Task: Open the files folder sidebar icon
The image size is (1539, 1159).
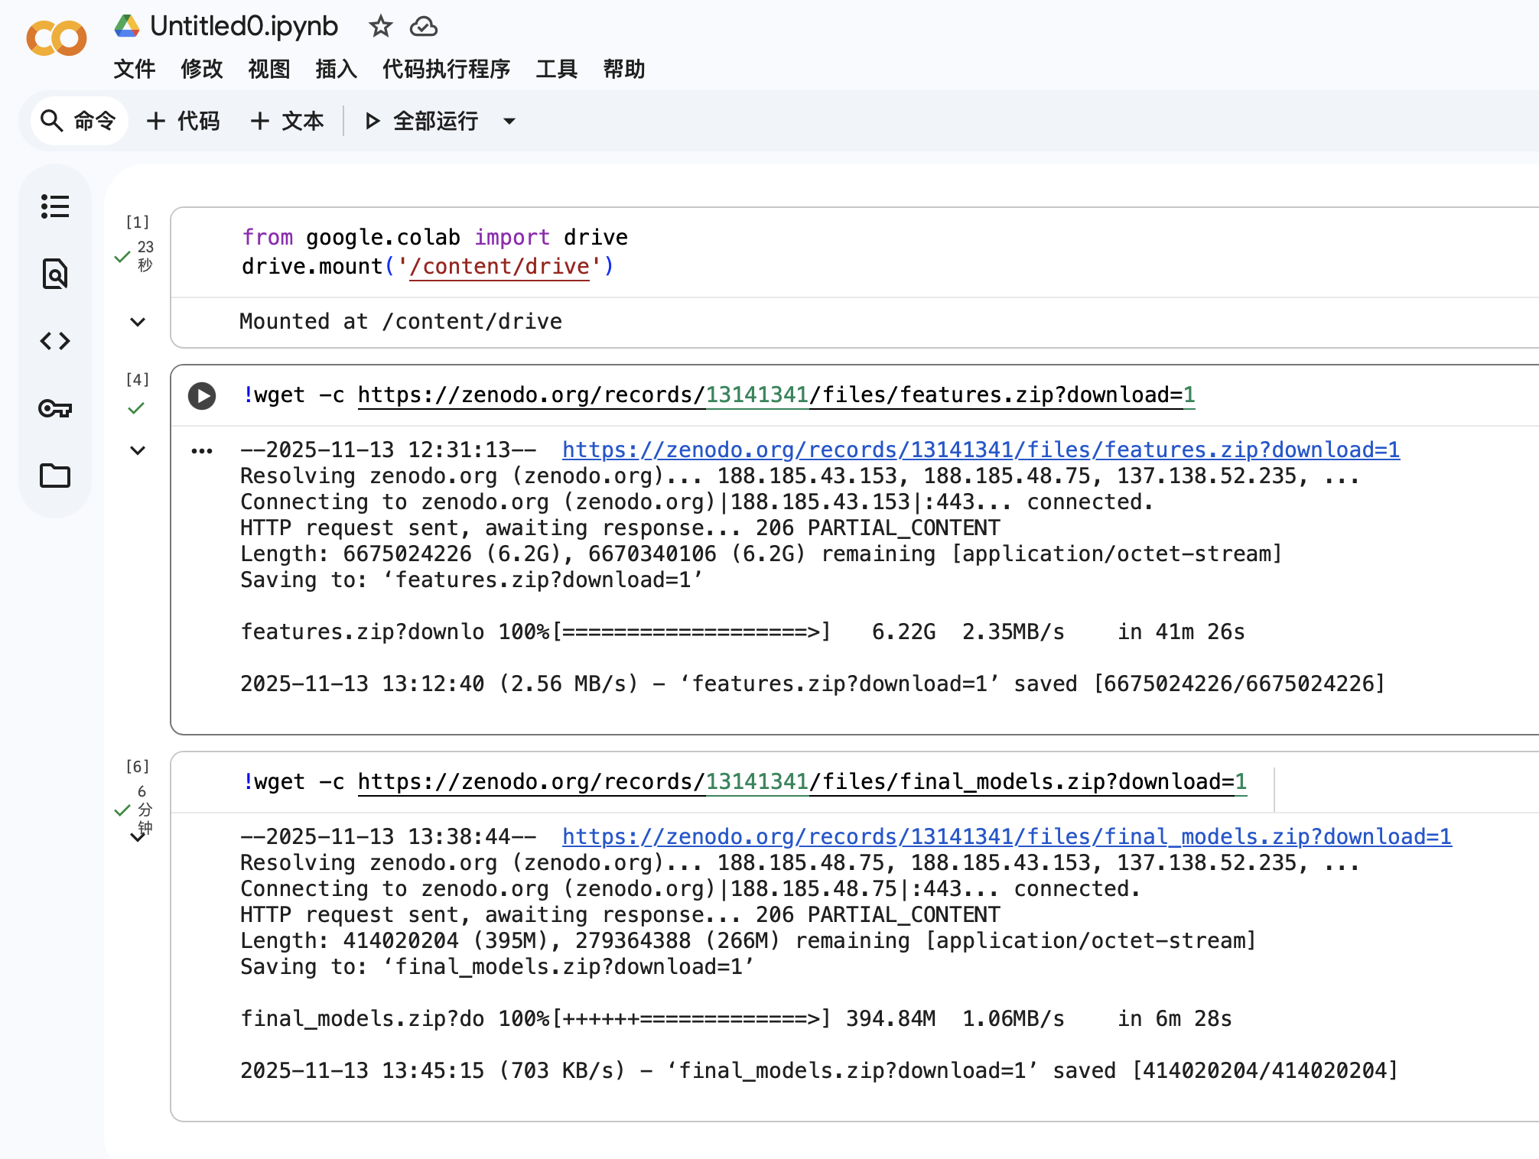Action: 55,476
